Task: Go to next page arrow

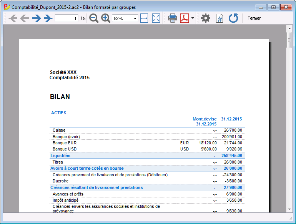Action: click(37, 18)
